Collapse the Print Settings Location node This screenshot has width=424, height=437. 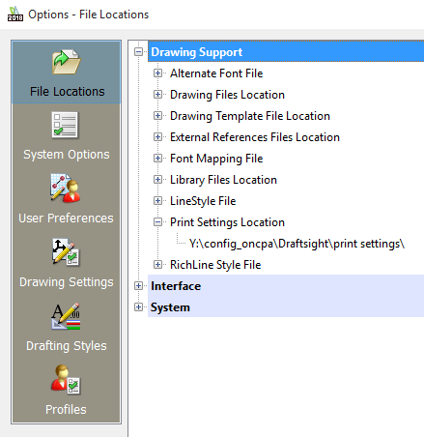pos(157,222)
